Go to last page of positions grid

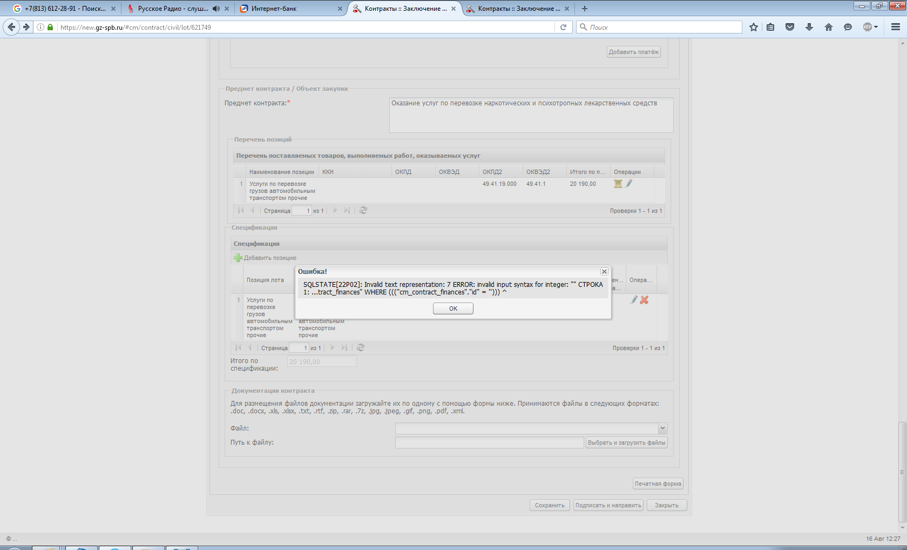(x=347, y=210)
